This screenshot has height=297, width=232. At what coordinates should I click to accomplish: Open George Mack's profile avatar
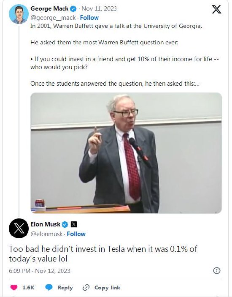pos(19,14)
